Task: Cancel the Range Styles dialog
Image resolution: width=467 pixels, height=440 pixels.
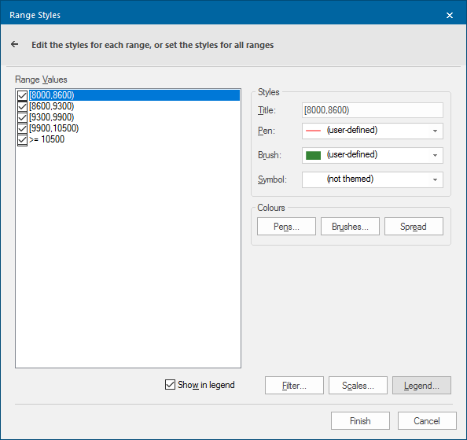Action: pos(427,420)
